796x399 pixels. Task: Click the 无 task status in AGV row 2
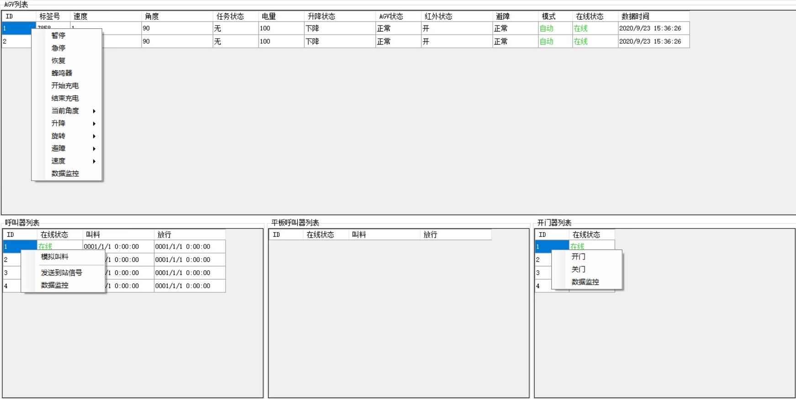236,41
